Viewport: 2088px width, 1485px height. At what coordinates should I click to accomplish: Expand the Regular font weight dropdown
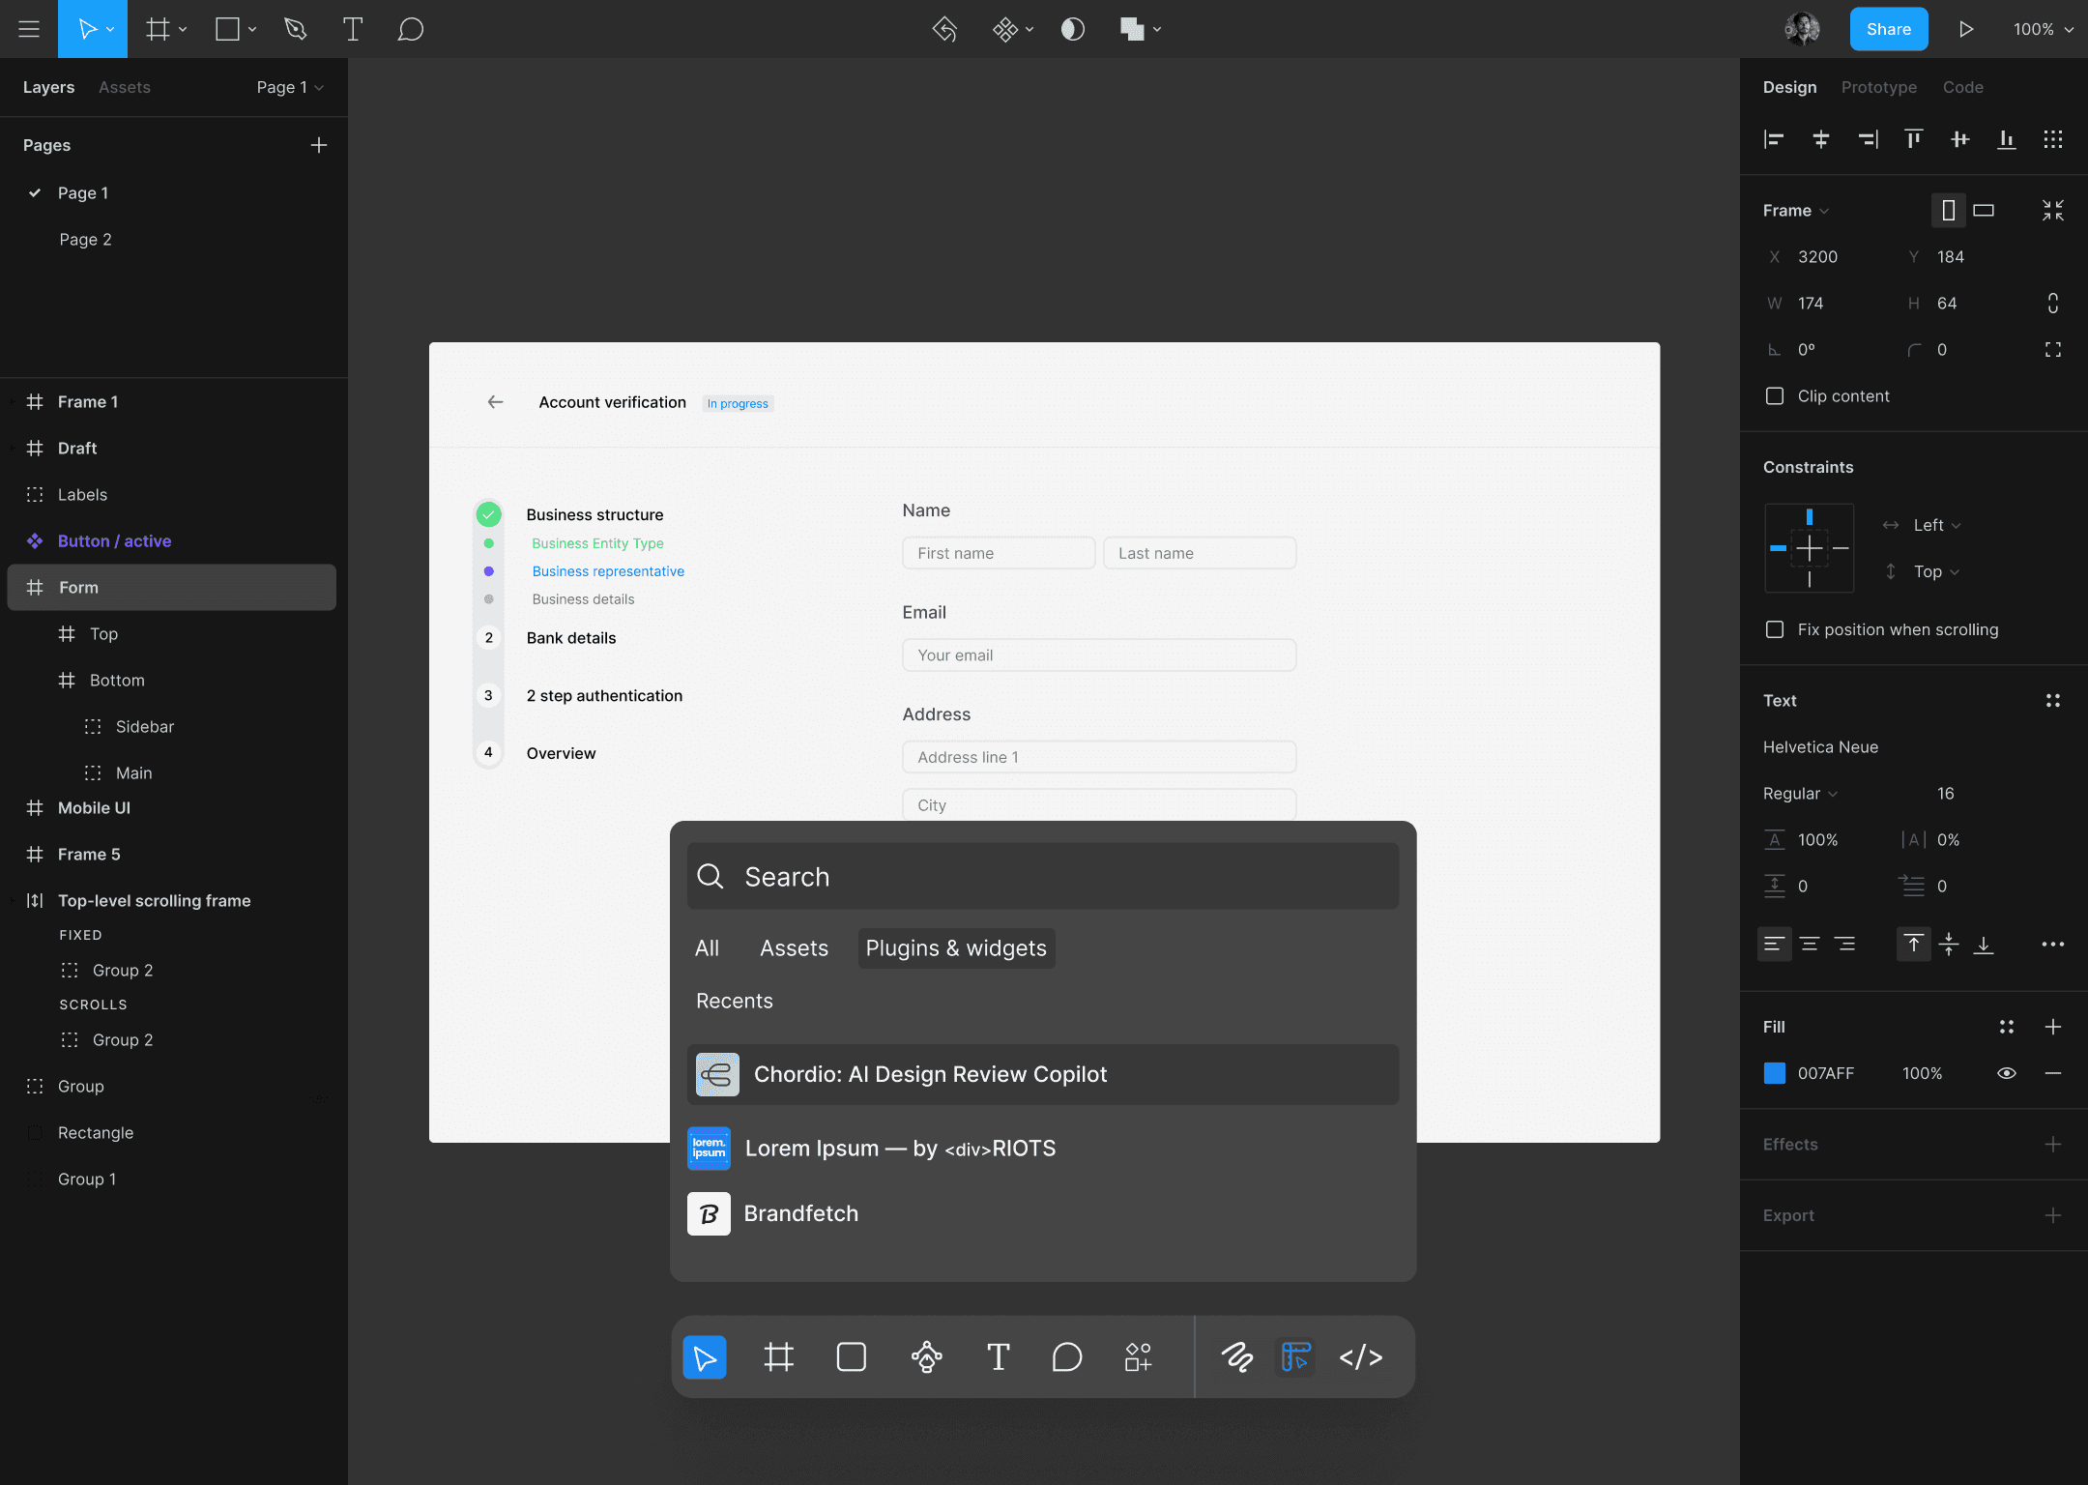pos(1800,794)
